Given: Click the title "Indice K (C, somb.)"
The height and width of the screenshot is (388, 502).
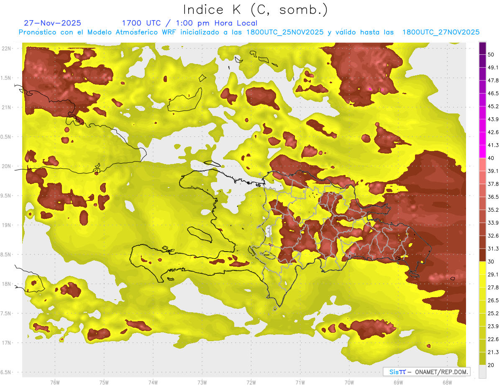Looking at the screenshot, I should coord(255,9).
